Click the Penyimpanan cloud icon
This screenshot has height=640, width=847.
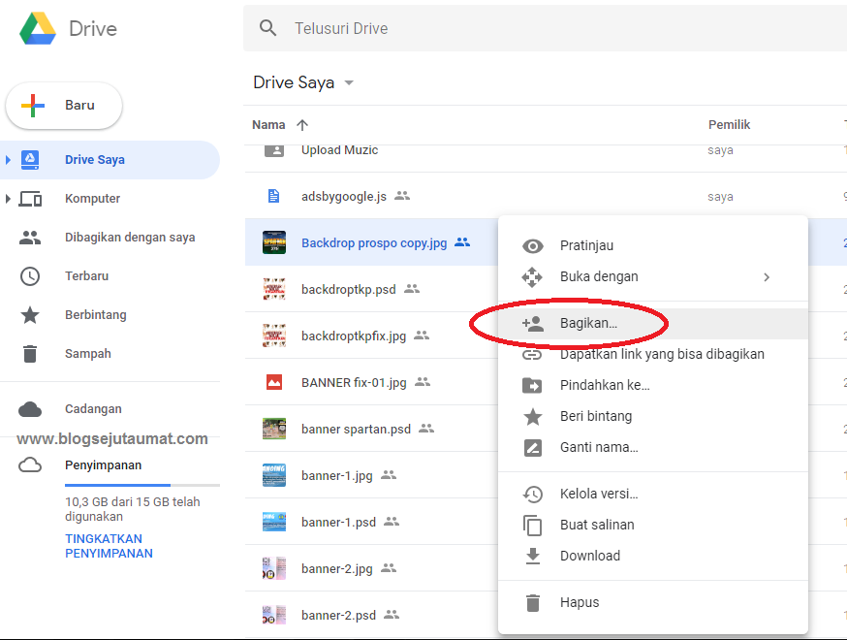30,465
